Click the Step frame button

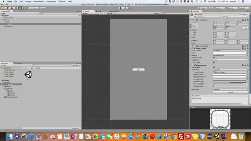(129, 8)
